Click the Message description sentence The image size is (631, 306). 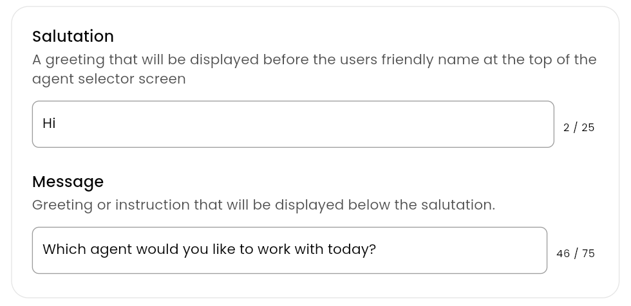pyautogui.click(x=263, y=204)
